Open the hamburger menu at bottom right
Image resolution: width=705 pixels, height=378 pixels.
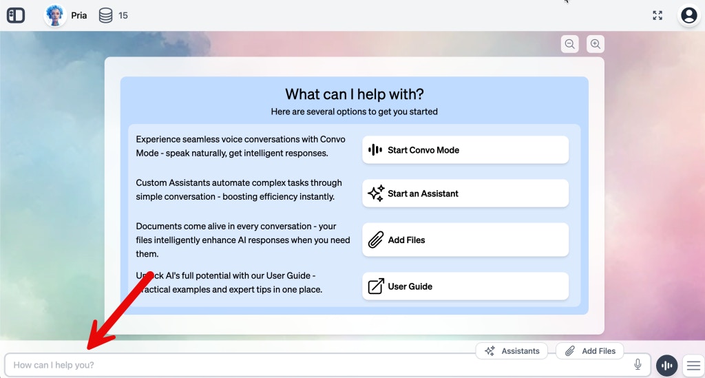point(693,366)
